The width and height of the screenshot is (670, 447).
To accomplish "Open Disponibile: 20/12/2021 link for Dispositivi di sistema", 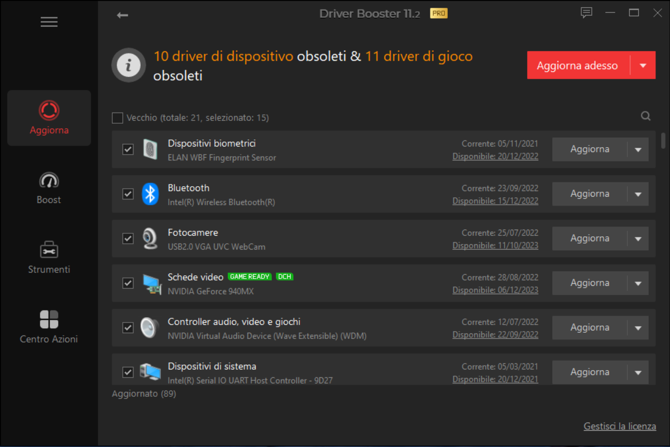I will coord(495,380).
